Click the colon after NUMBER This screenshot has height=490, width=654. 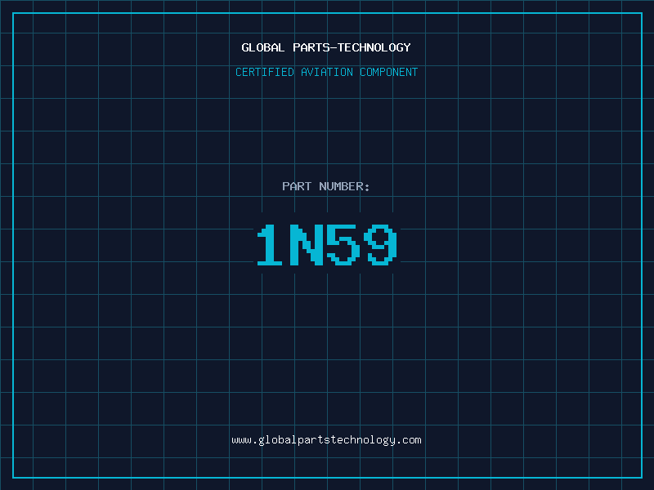coord(367,188)
